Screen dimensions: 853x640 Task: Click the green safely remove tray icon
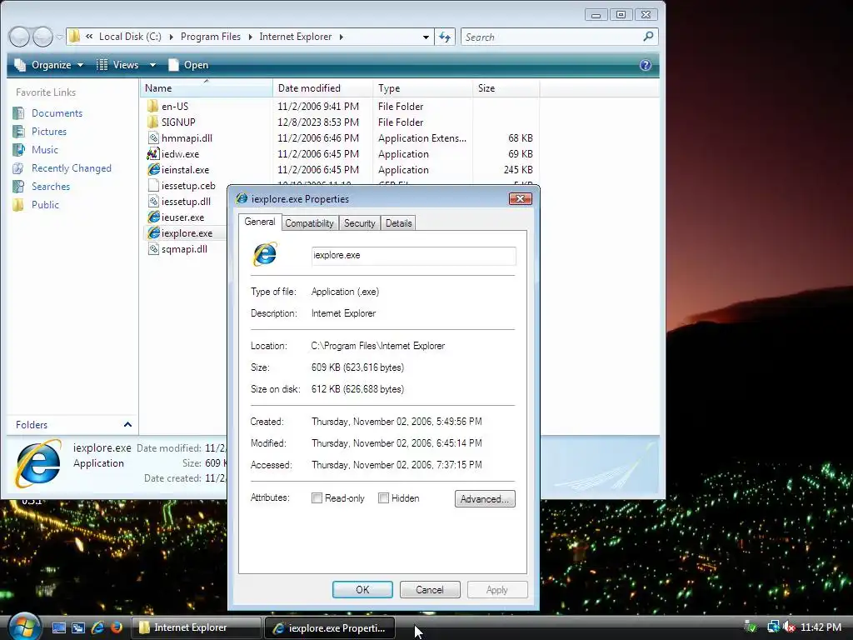tap(751, 627)
